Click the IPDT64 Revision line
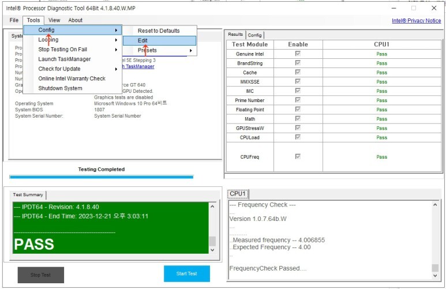Image resolution: width=446 pixels, height=289 pixels. pyautogui.click(x=57, y=207)
